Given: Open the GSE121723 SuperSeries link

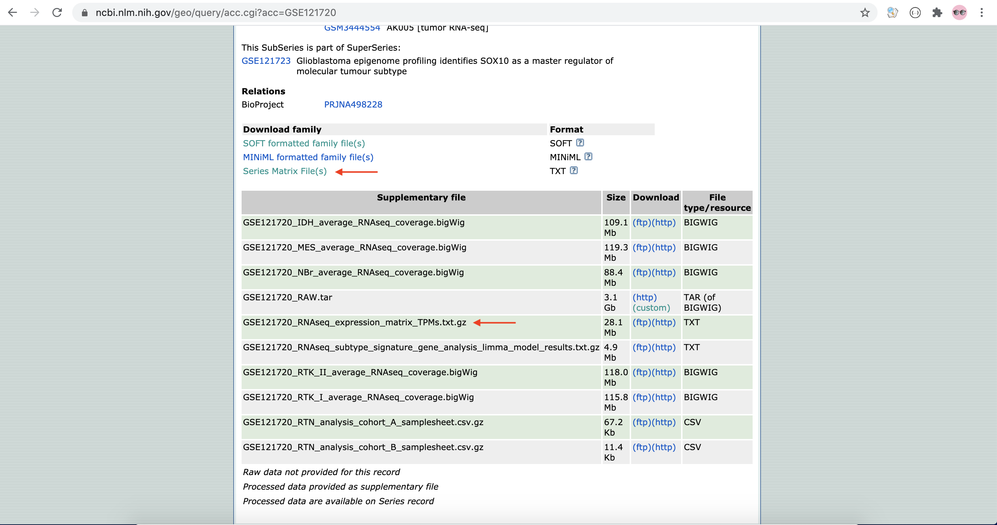Looking at the screenshot, I should tap(266, 61).
